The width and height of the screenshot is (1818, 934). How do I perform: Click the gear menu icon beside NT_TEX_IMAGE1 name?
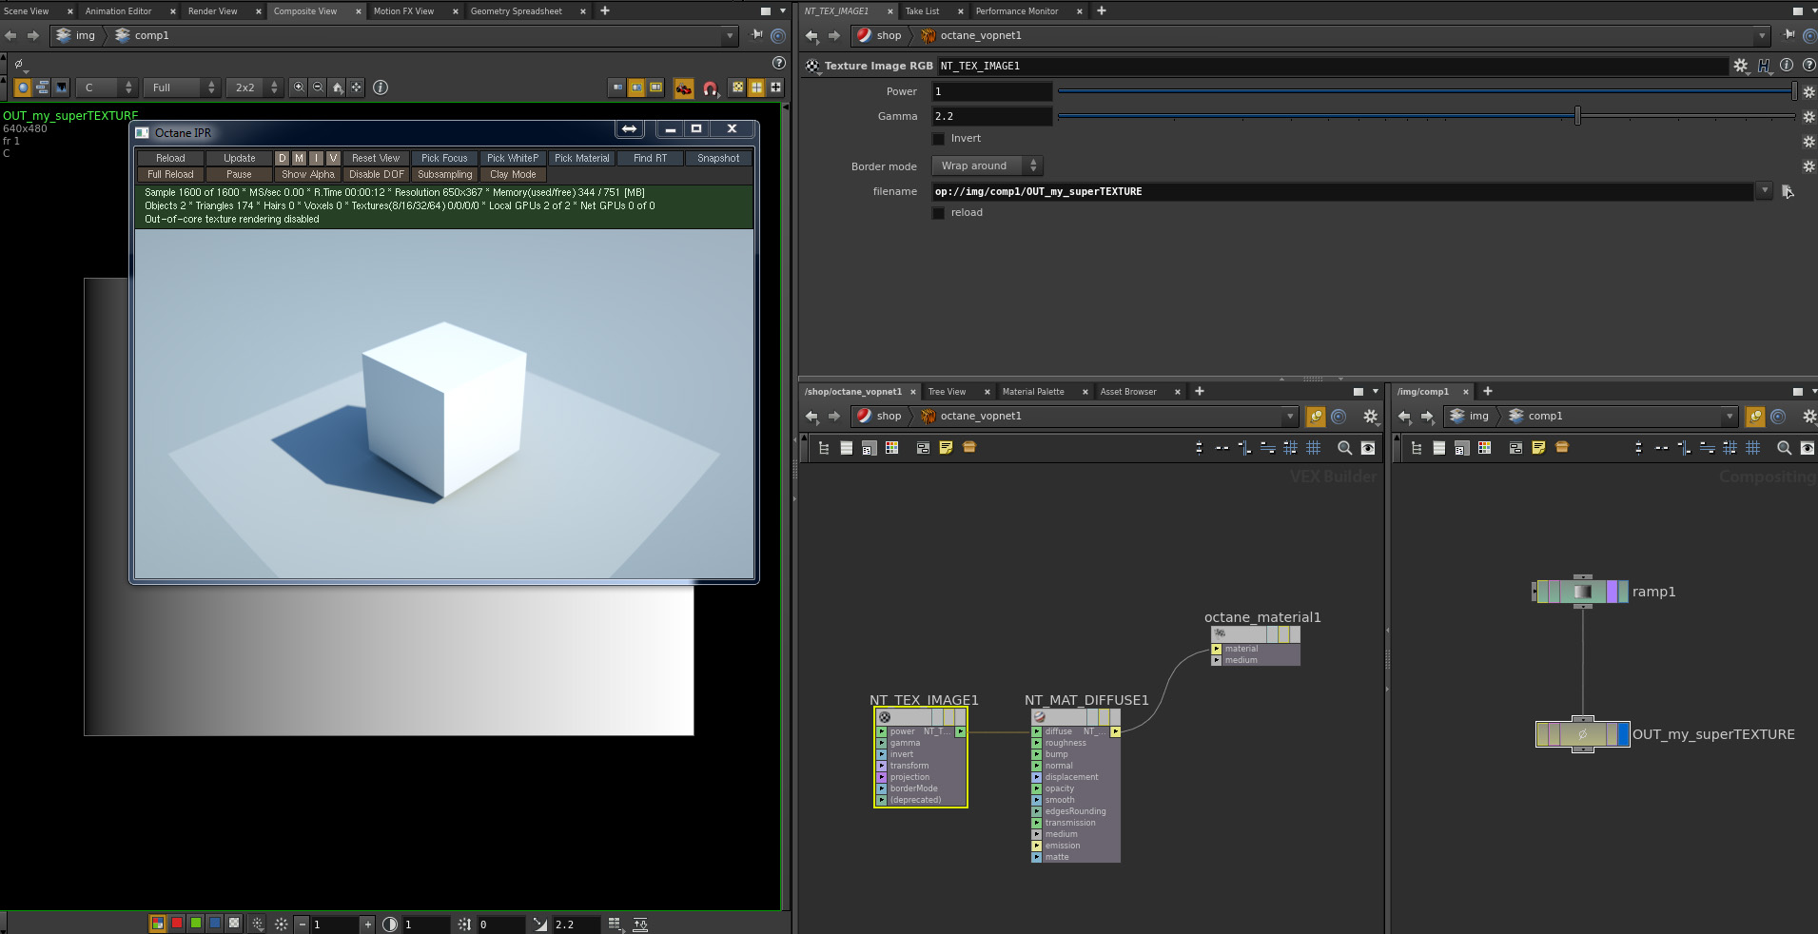point(1741,66)
